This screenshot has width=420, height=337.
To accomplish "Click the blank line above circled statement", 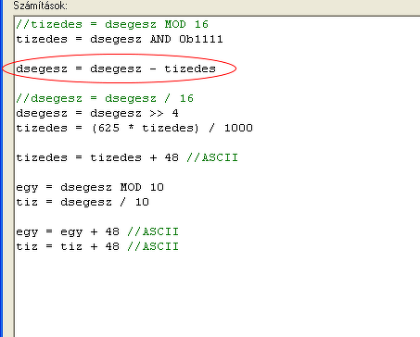I will click(216, 54).
